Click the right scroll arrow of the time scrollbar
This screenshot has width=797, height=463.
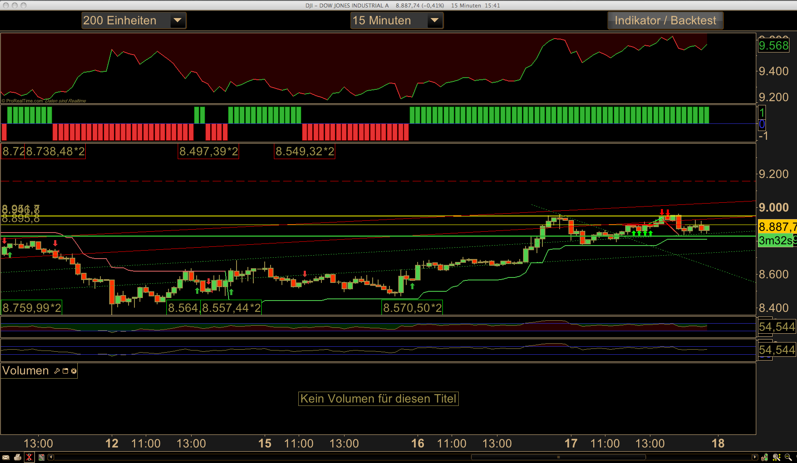point(755,457)
